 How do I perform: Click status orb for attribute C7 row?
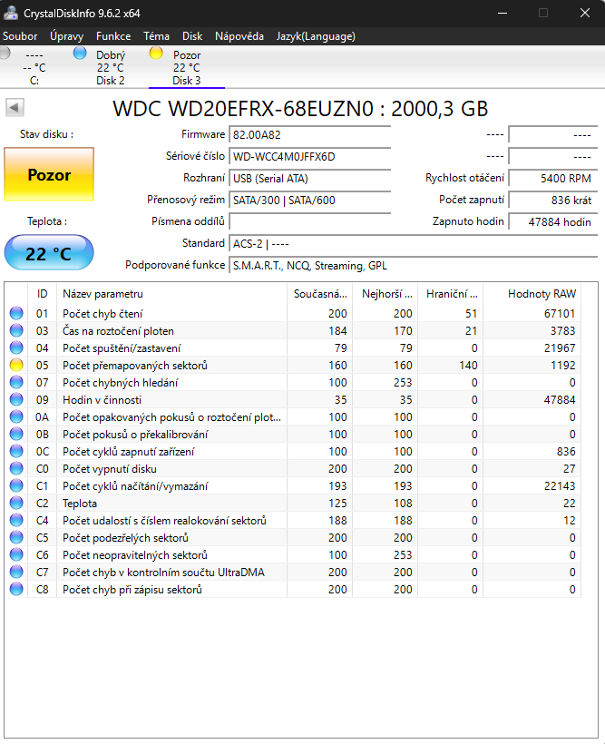click(x=16, y=572)
